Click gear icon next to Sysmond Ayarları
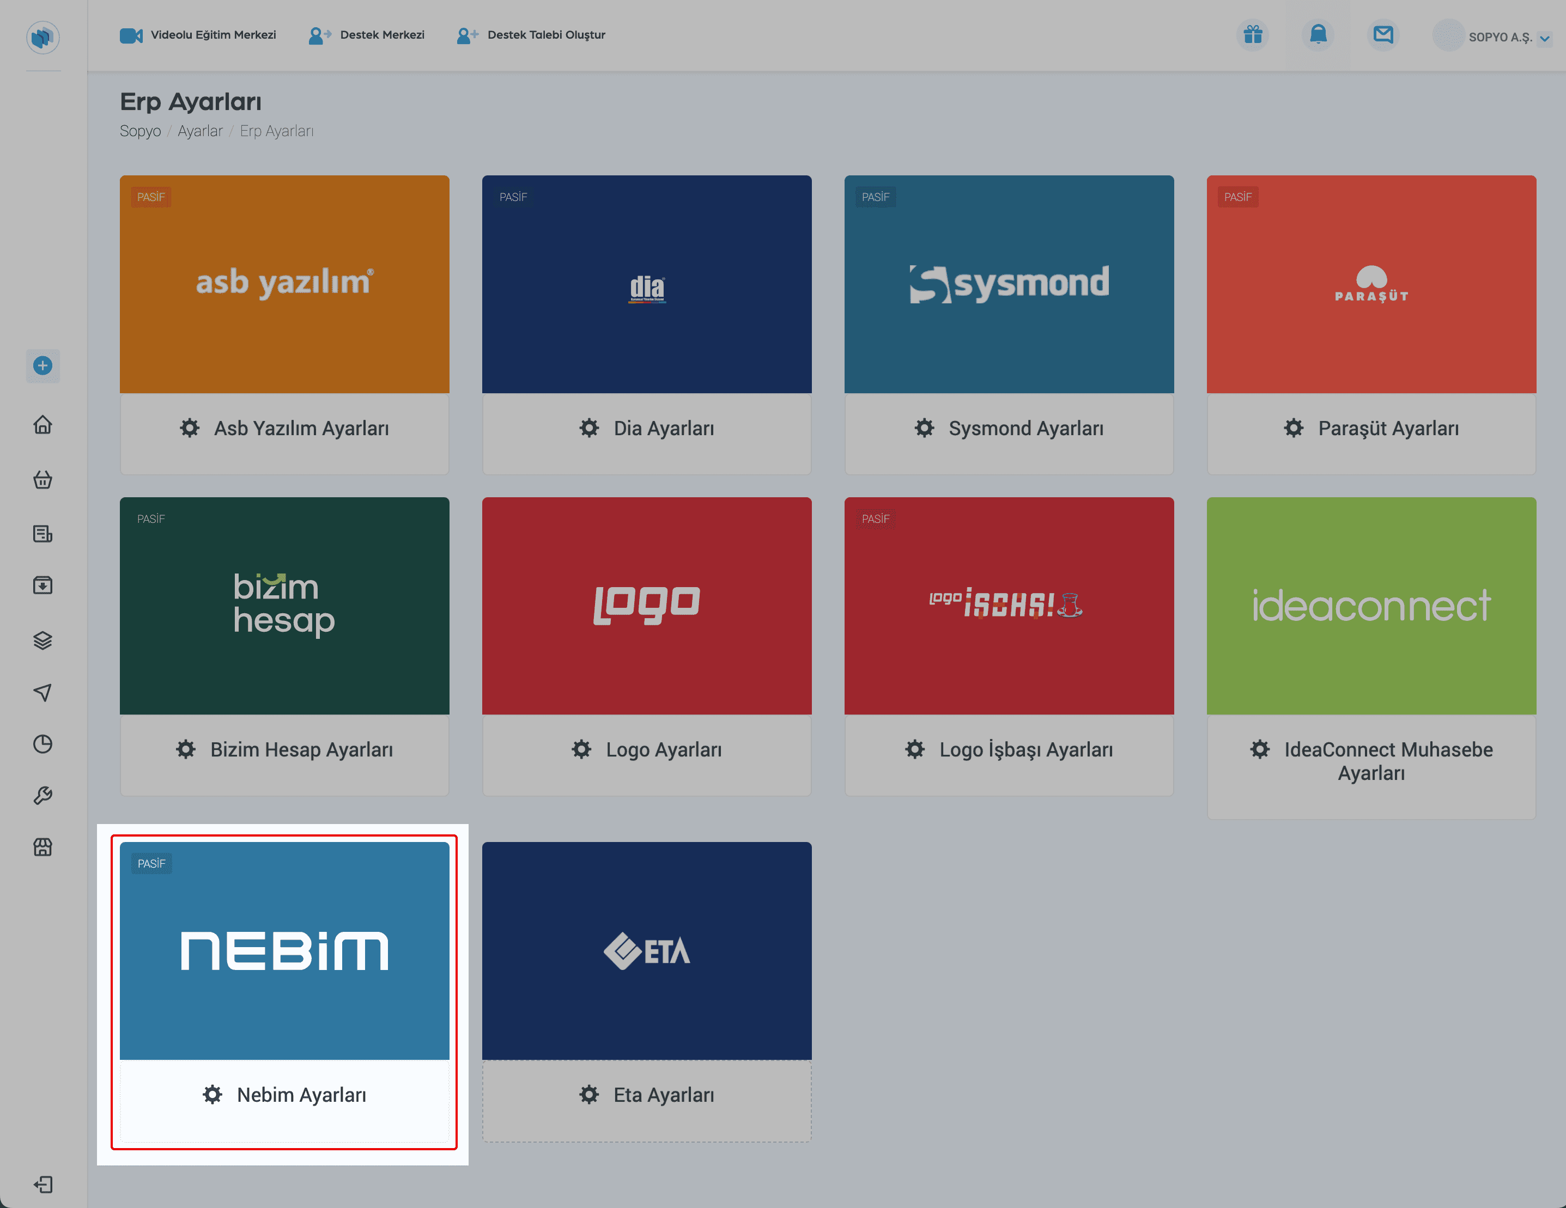 tap(924, 429)
